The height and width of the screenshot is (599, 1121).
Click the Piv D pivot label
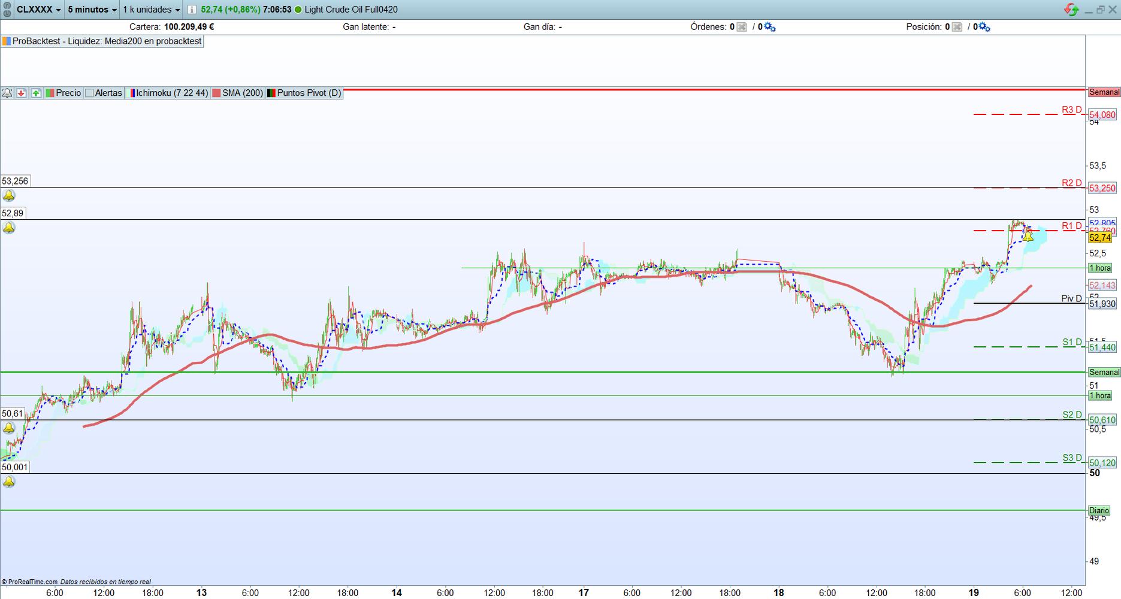pyautogui.click(x=1072, y=299)
